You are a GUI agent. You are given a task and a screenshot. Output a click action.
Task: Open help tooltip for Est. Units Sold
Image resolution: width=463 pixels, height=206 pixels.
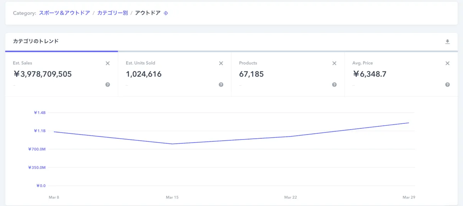pos(221,85)
